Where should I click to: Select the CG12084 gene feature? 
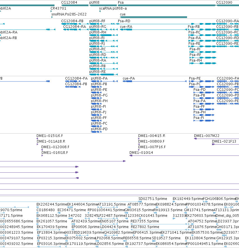75,5
